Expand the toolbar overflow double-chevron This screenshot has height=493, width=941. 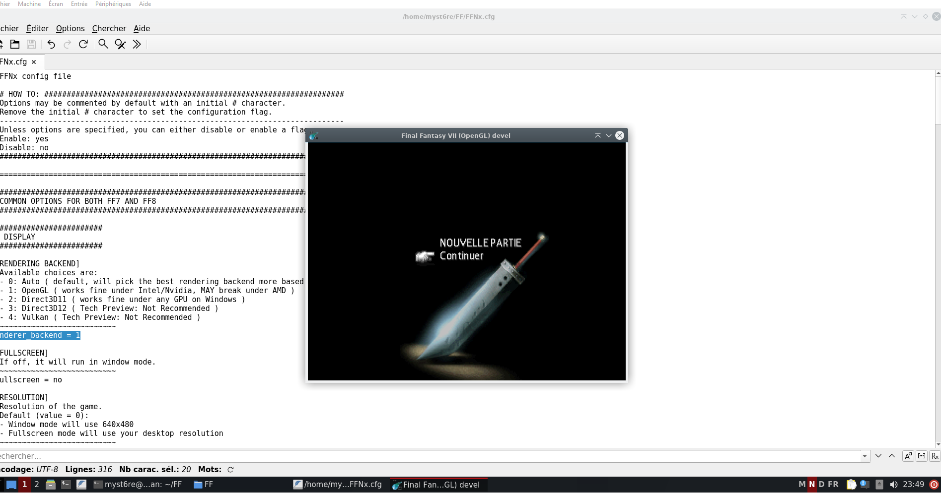click(x=137, y=44)
